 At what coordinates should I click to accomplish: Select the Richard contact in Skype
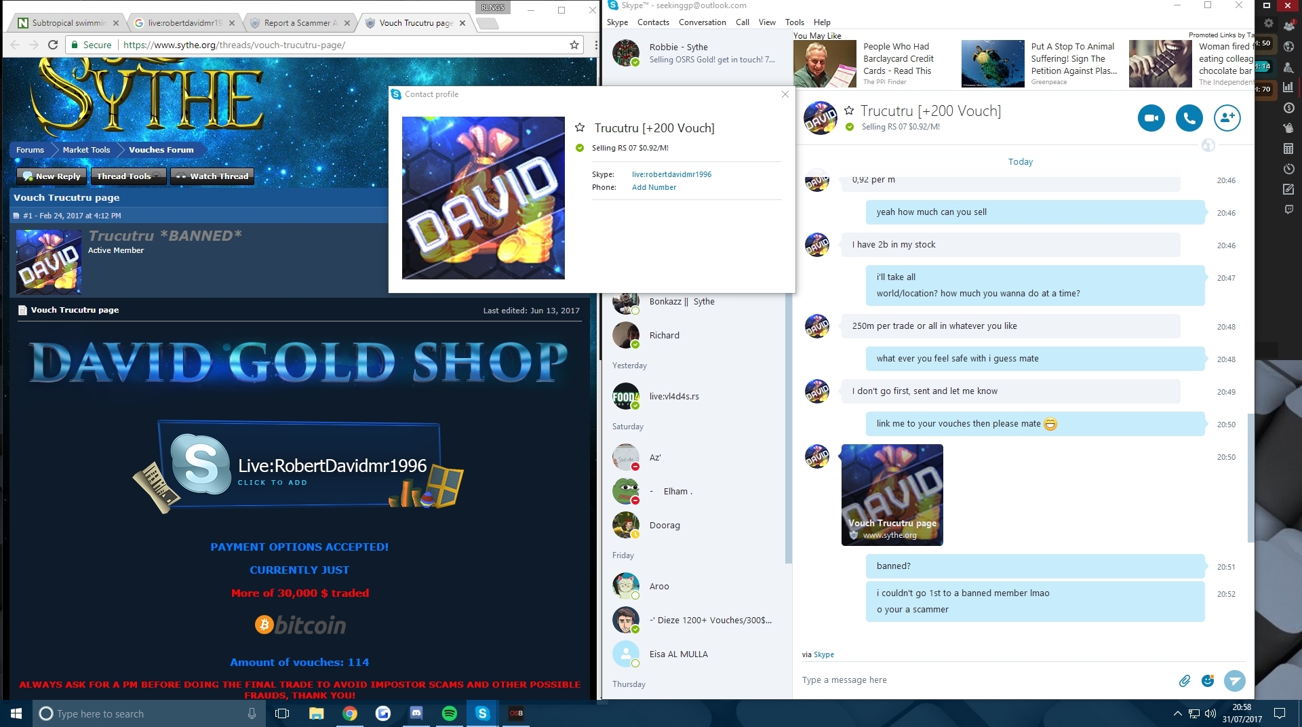coord(694,335)
